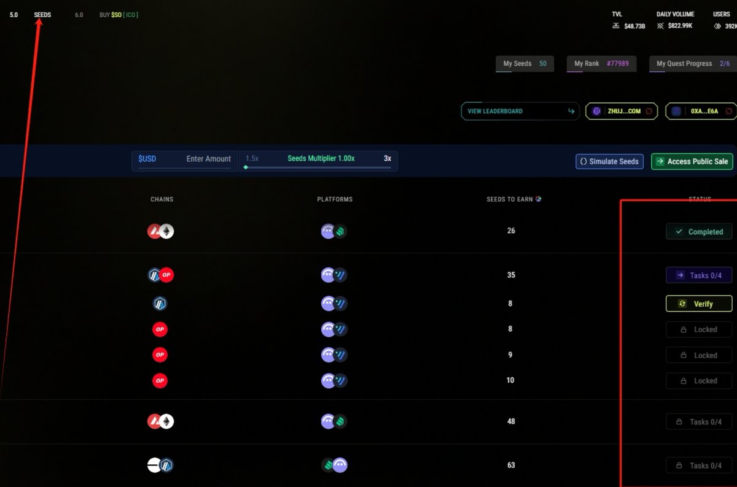
Task: Click the blue platform icon in the Verify row
Action: click(341, 304)
